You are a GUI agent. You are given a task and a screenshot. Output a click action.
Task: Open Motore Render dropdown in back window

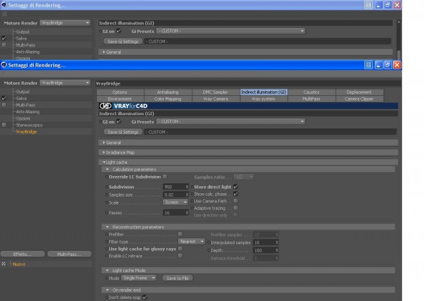(65, 22)
